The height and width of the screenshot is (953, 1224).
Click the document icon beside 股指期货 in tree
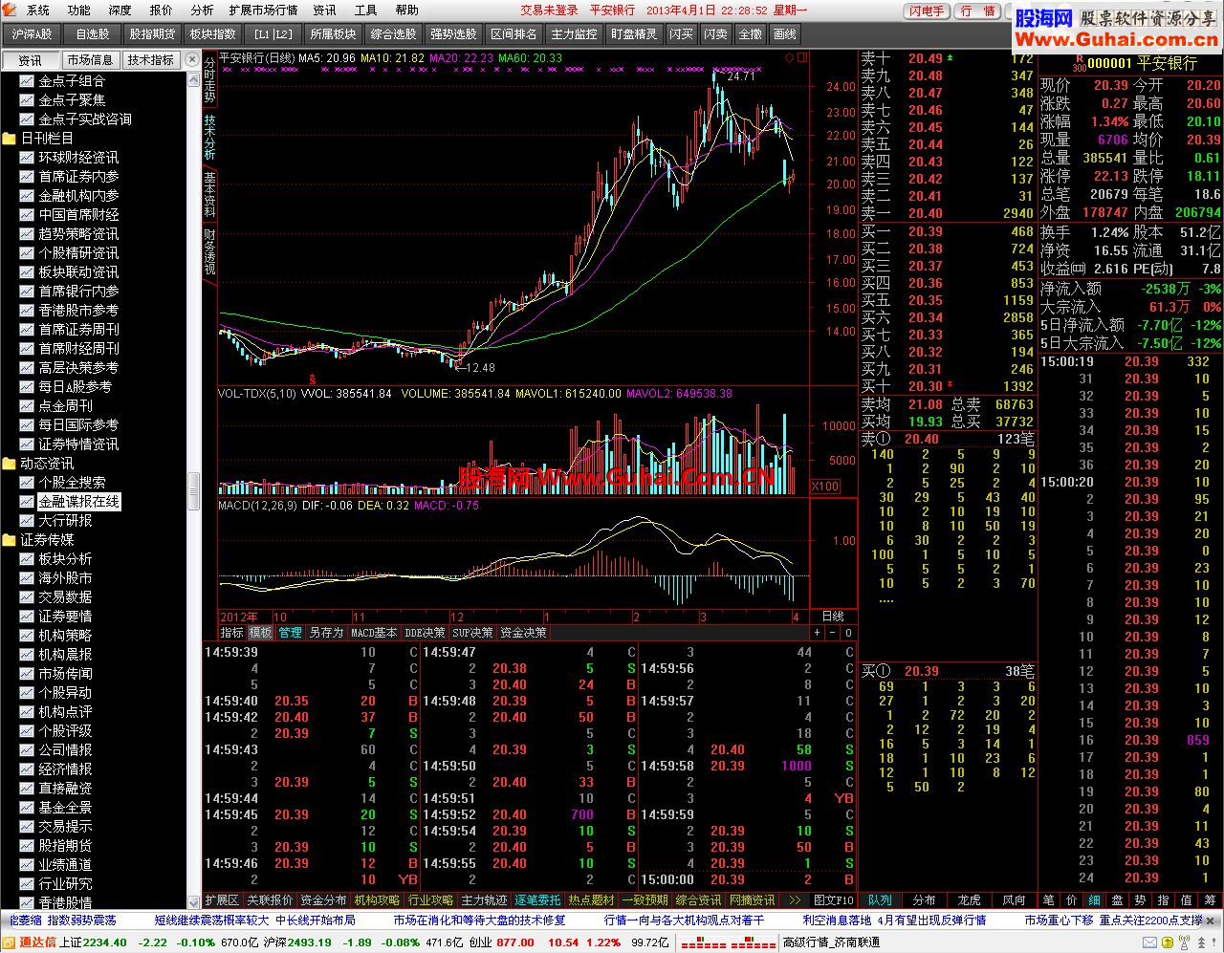[x=27, y=846]
